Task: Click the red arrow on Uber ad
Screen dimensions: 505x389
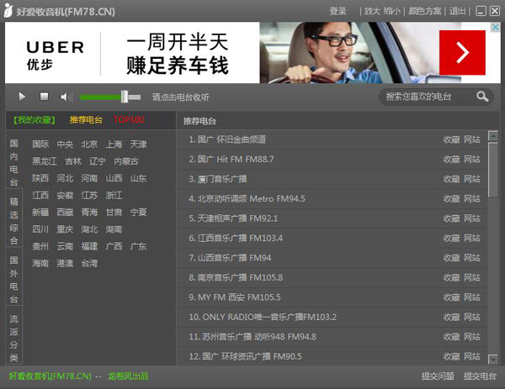Action: pyautogui.click(x=462, y=52)
